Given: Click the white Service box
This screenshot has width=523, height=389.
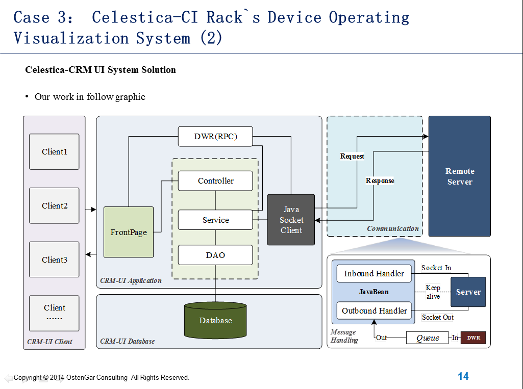Looking at the screenshot, I should pyautogui.click(x=215, y=220).
